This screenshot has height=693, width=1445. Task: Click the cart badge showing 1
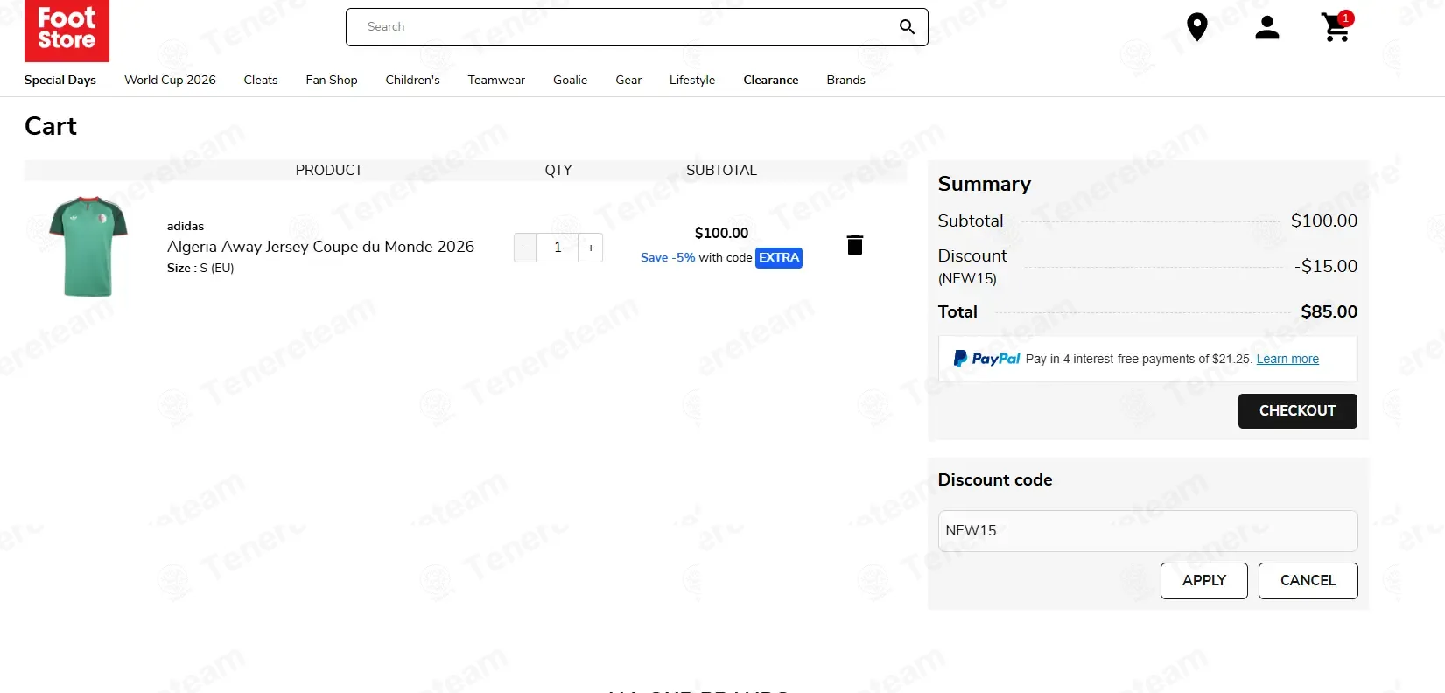[x=1346, y=17]
